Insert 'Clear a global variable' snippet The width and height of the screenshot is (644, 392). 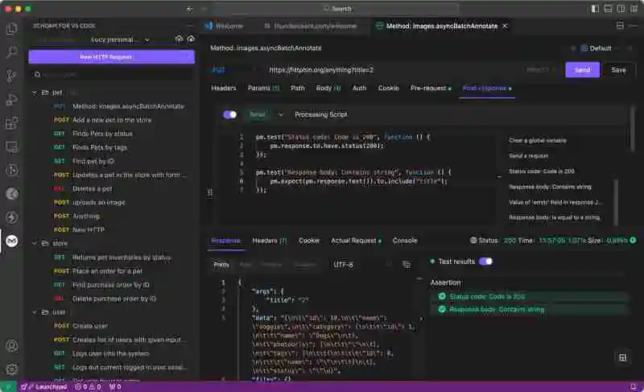pyautogui.click(x=537, y=140)
